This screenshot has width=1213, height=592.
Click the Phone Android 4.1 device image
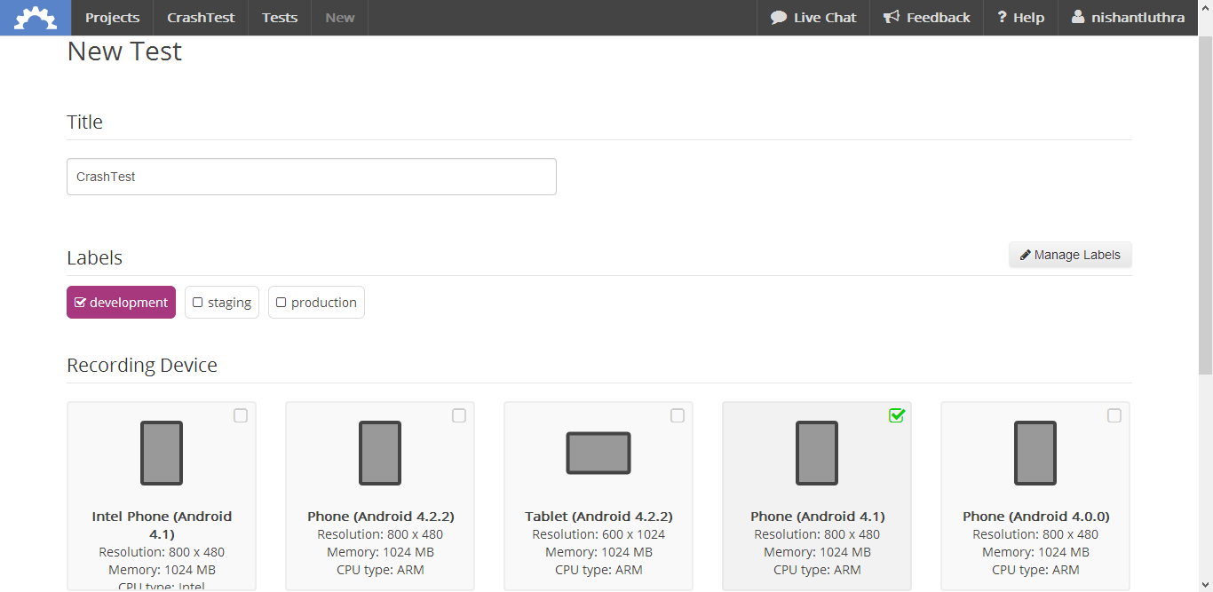coord(817,453)
